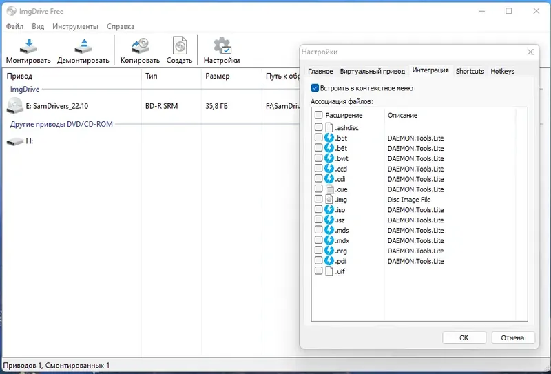Viewport: 551px width, 374px height.
Task: Open the Вид menu
Action: coord(38,26)
